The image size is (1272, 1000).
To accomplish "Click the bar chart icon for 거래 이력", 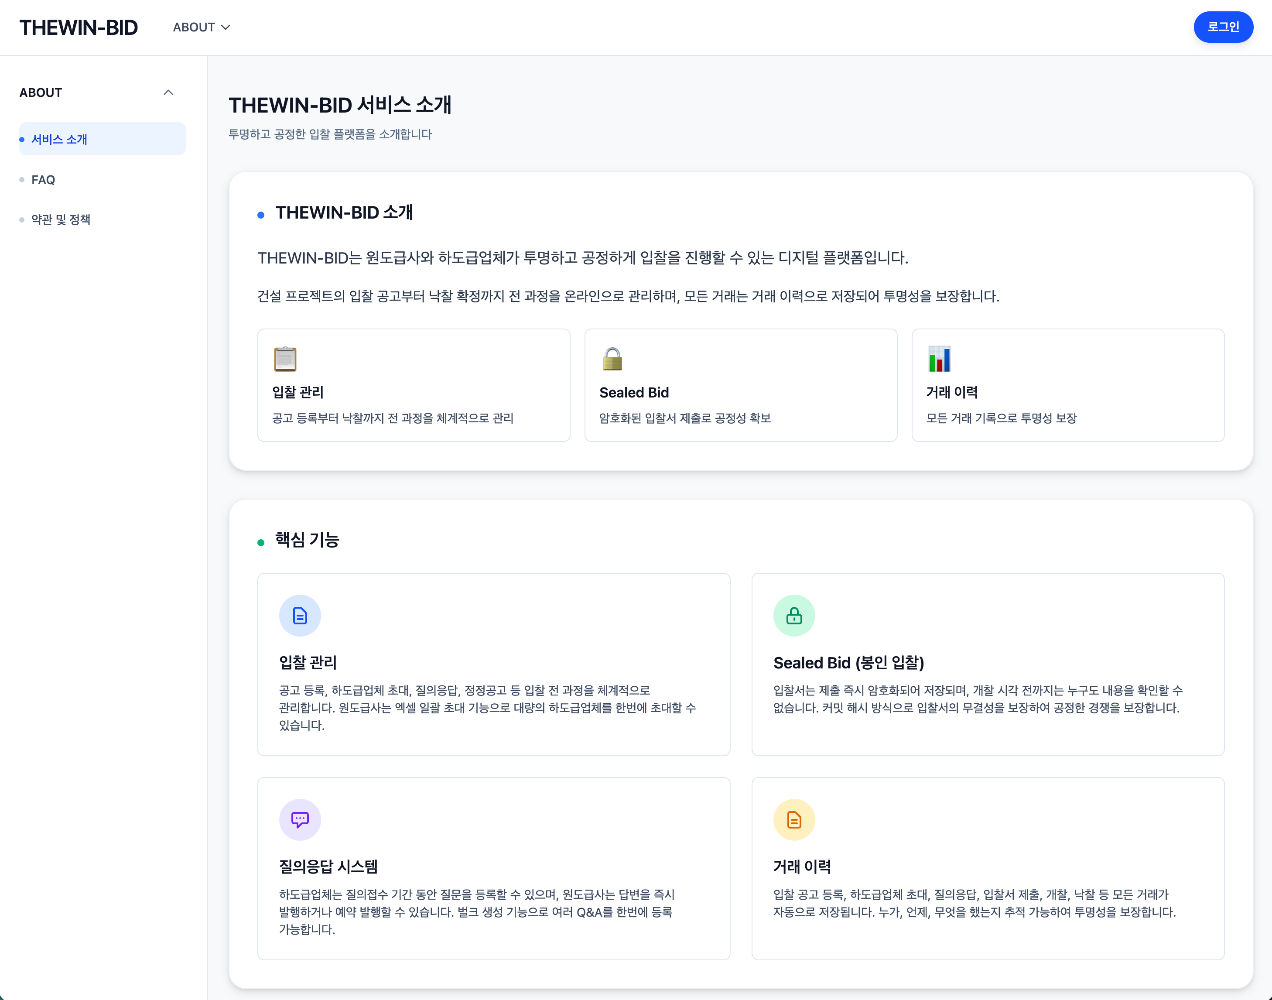I will click(x=939, y=359).
